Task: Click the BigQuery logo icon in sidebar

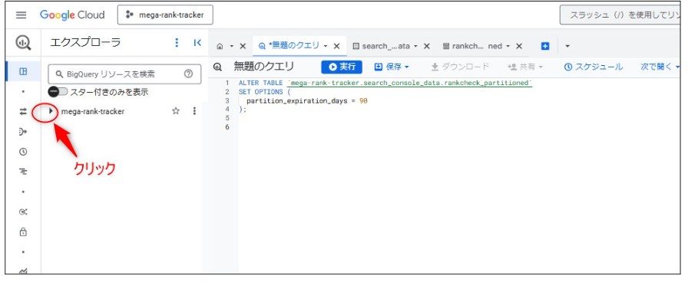Action: pyautogui.click(x=23, y=42)
